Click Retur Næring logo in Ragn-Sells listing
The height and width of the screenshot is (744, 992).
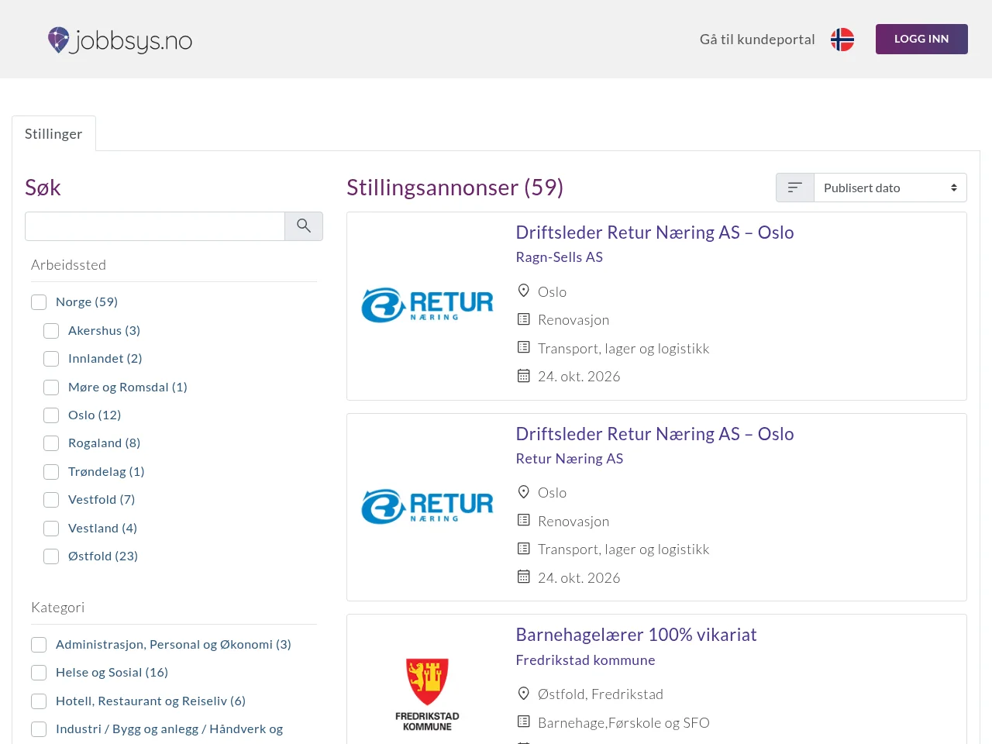click(427, 305)
